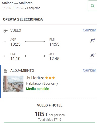Click the right arrow outbound flight icon
This screenshot has width=97, height=123.
pyautogui.click(x=5, y=42)
